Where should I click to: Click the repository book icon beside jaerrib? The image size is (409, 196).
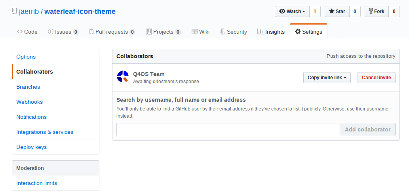[14, 11]
